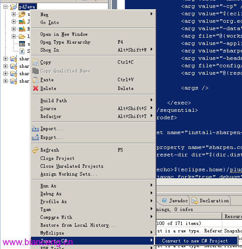Expand the second 'shar' project
Screen dimensions: 242x249
click(5, 66)
